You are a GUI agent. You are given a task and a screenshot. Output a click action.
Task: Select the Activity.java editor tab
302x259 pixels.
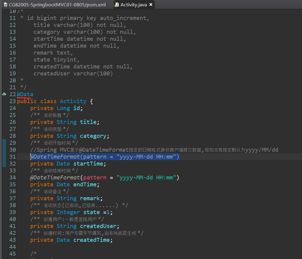tap(133, 5)
